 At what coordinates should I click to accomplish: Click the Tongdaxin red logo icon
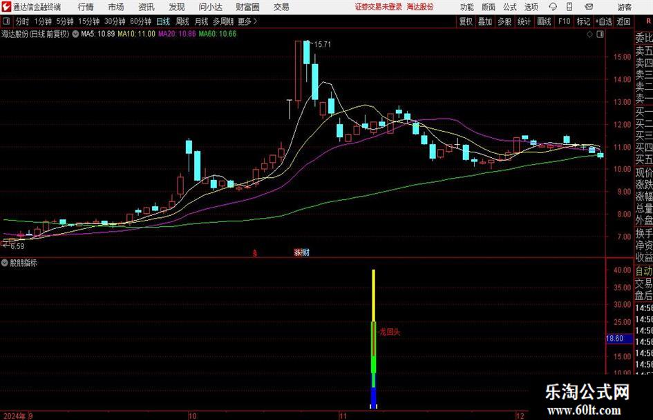click(6, 7)
